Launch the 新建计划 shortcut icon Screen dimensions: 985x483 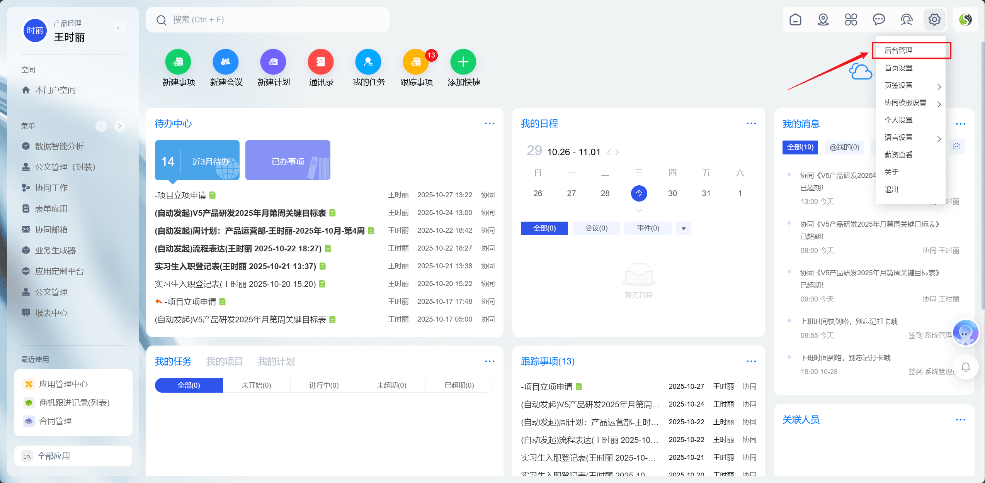pos(273,62)
